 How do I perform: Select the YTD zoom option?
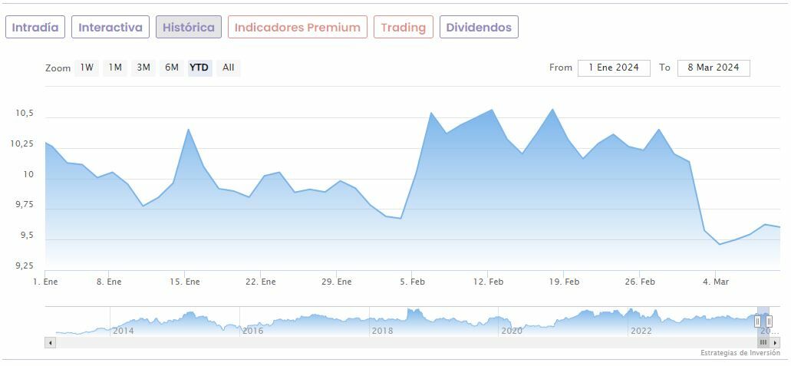199,68
